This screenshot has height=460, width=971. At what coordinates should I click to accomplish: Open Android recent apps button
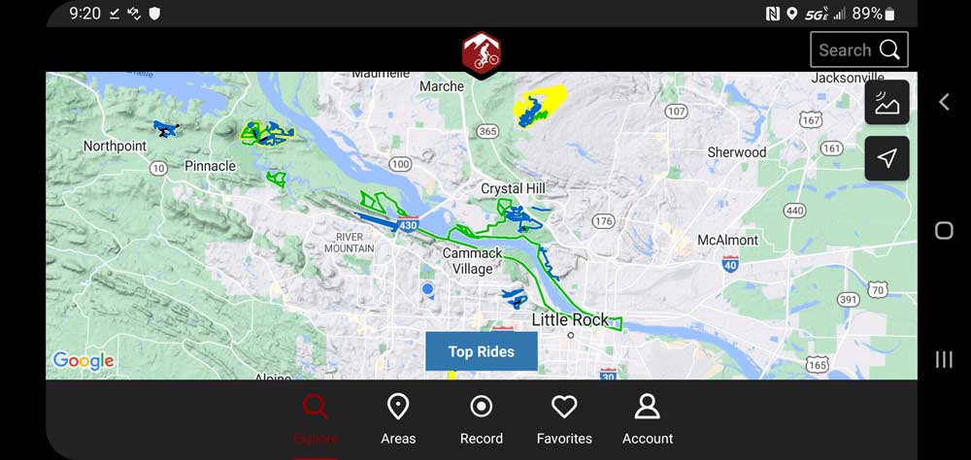[944, 360]
